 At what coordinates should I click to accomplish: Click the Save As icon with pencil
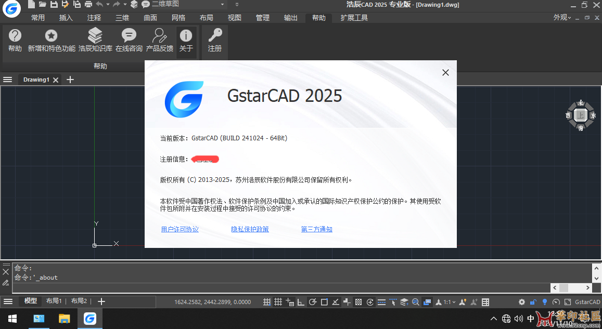pyautogui.click(x=65, y=4)
